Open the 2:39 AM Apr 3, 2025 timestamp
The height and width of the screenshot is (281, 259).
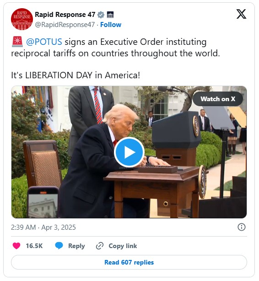tap(43, 227)
